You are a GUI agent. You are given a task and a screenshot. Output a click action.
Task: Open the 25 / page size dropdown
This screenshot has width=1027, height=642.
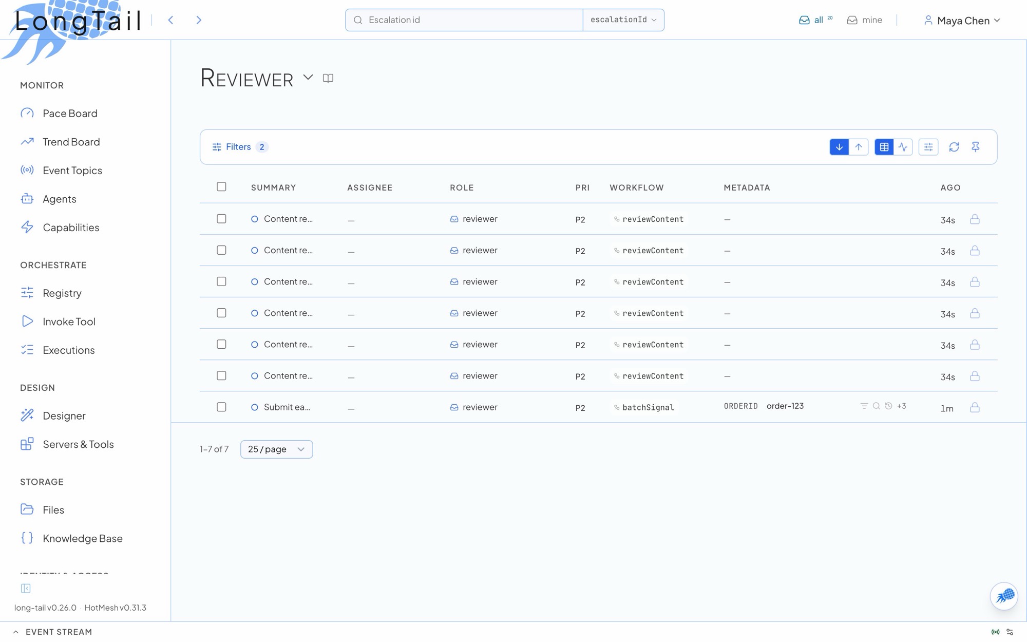tap(276, 449)
